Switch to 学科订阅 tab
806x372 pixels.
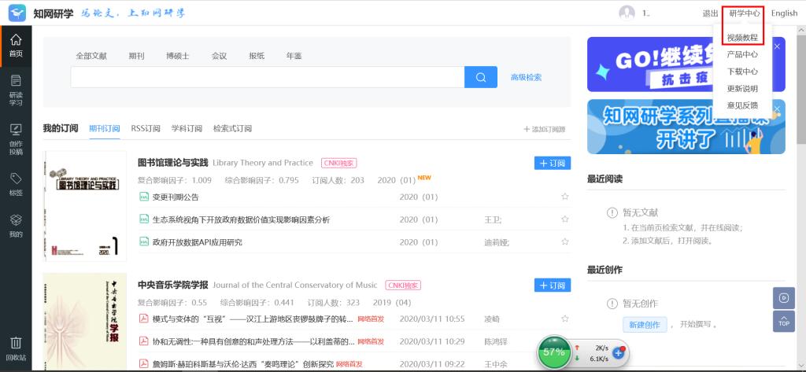pyautogui.click(x=187, y=128)
